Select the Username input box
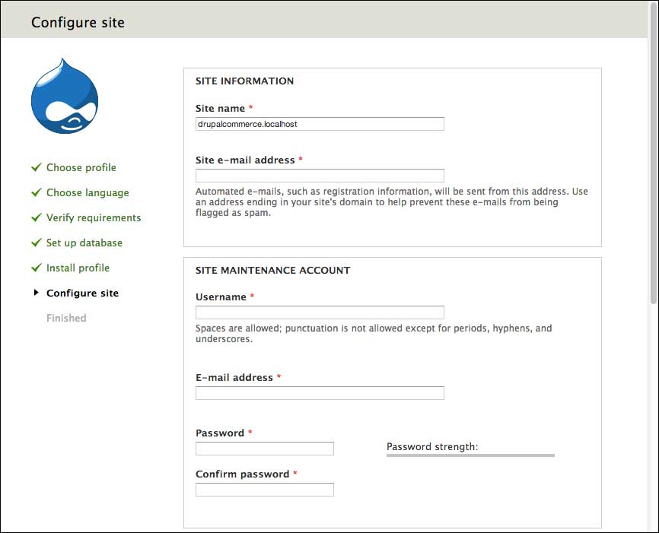Viewport: 659px width, 533px height. click(320, 313)
